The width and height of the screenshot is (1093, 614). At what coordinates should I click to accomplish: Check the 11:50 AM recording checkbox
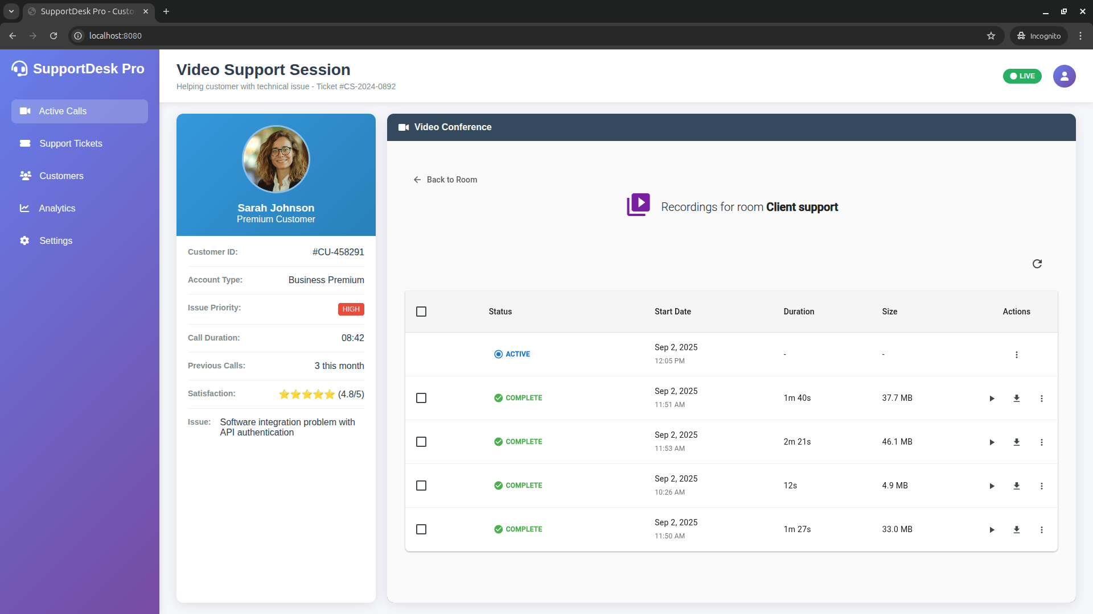click(421, 529)
